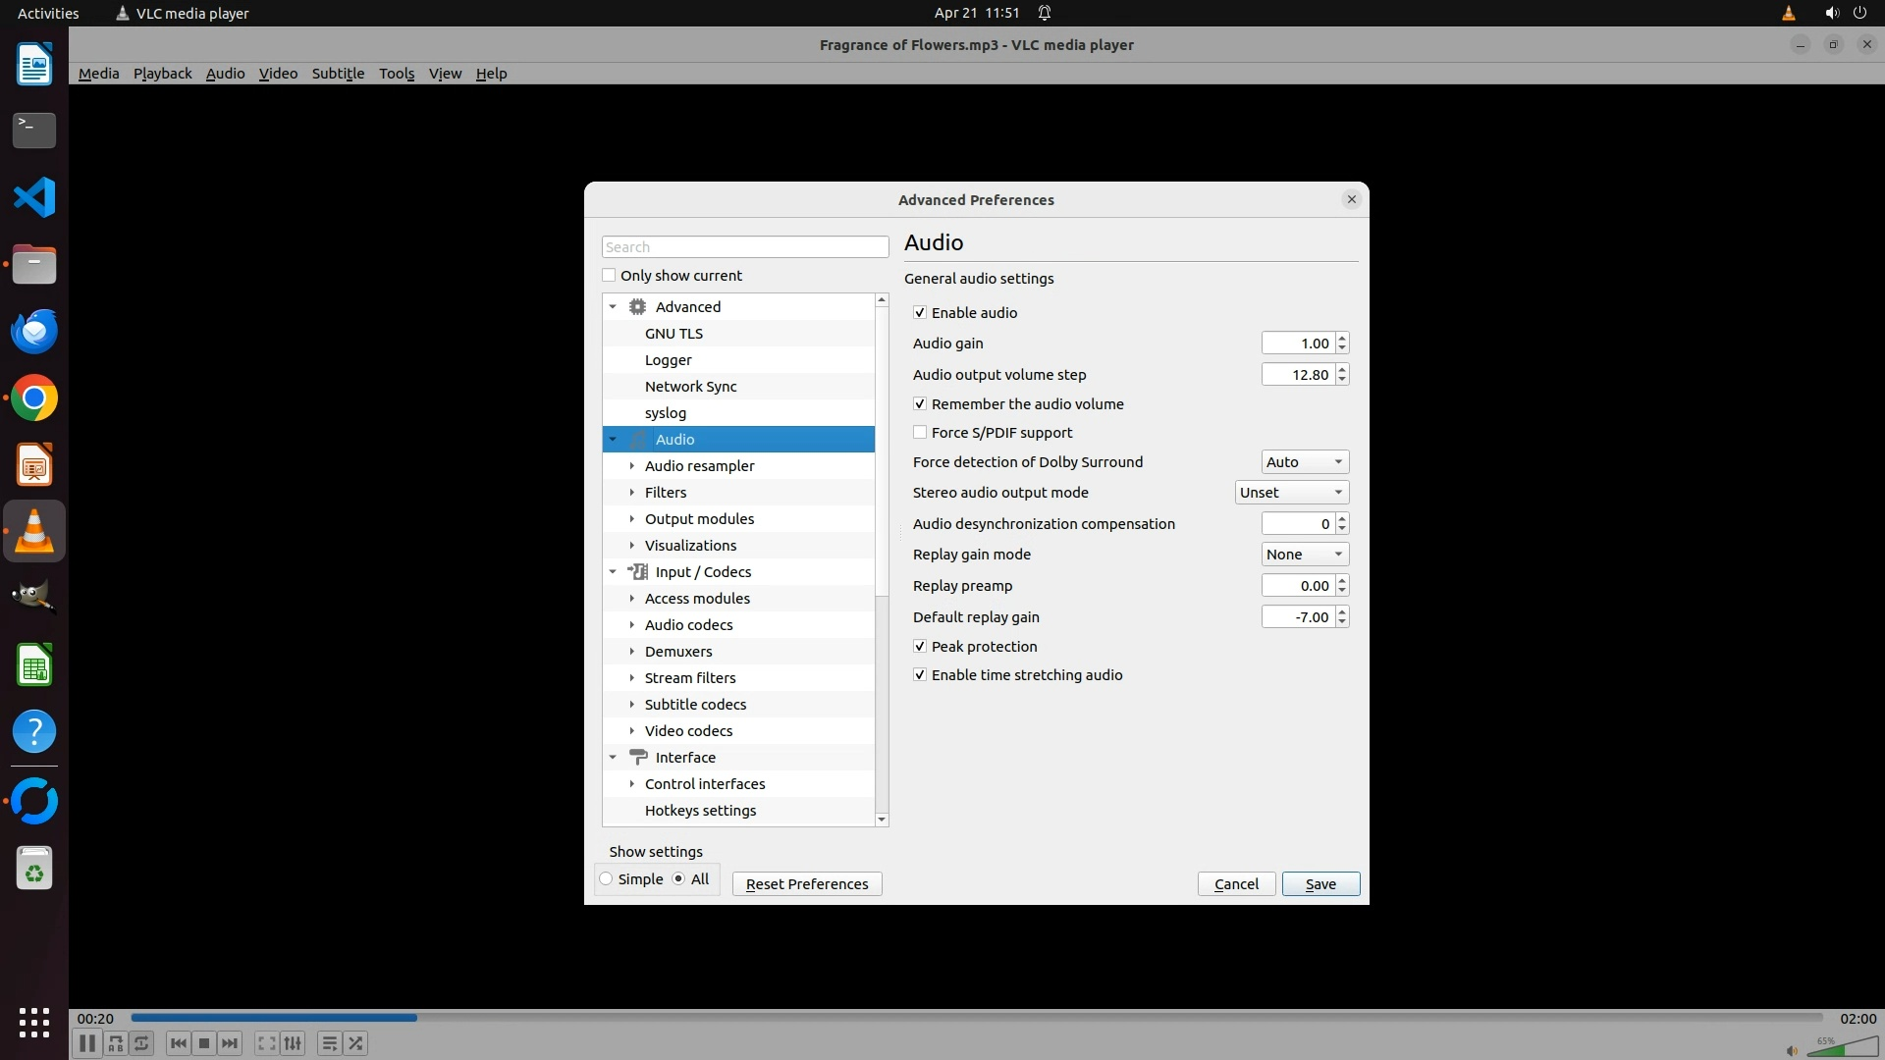Select the Simple show settings radio
1885x1060 pixels.
[607, 879]
